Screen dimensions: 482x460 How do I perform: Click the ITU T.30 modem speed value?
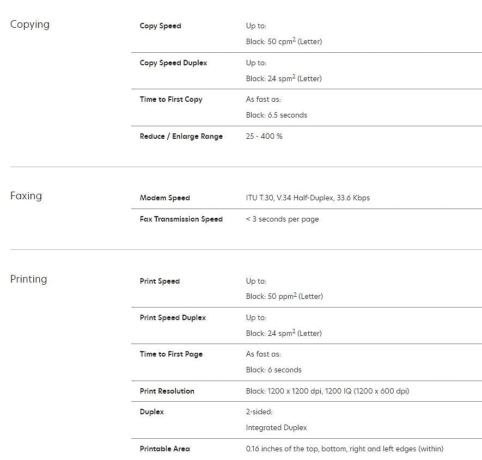(x=308, y=198)
